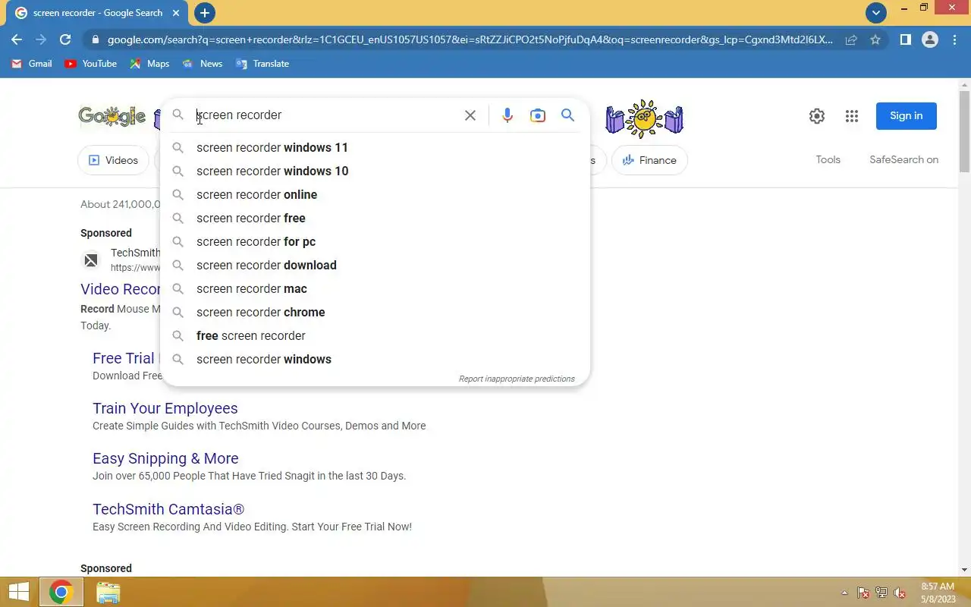Viewport: 971px width, 607px height.
Task: View site information via lock icon
Action: click(x=94, y=39)
